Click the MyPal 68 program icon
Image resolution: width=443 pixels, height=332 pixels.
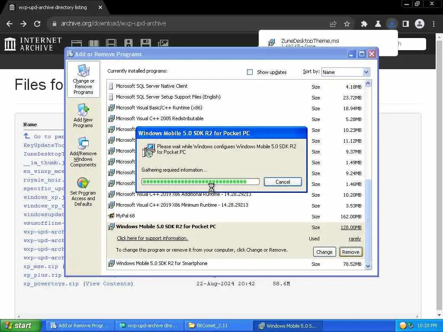click(111, 216)
